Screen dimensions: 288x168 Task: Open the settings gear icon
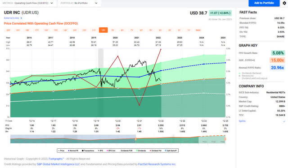[284, 3]
